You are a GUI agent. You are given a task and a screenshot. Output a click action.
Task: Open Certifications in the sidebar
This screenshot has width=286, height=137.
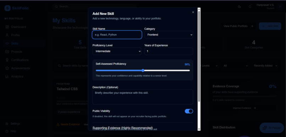click(24, 60)
